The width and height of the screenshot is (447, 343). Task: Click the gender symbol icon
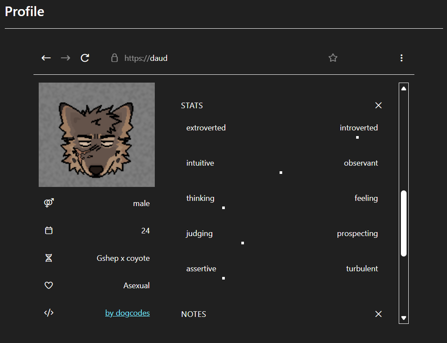pos(49,203)
